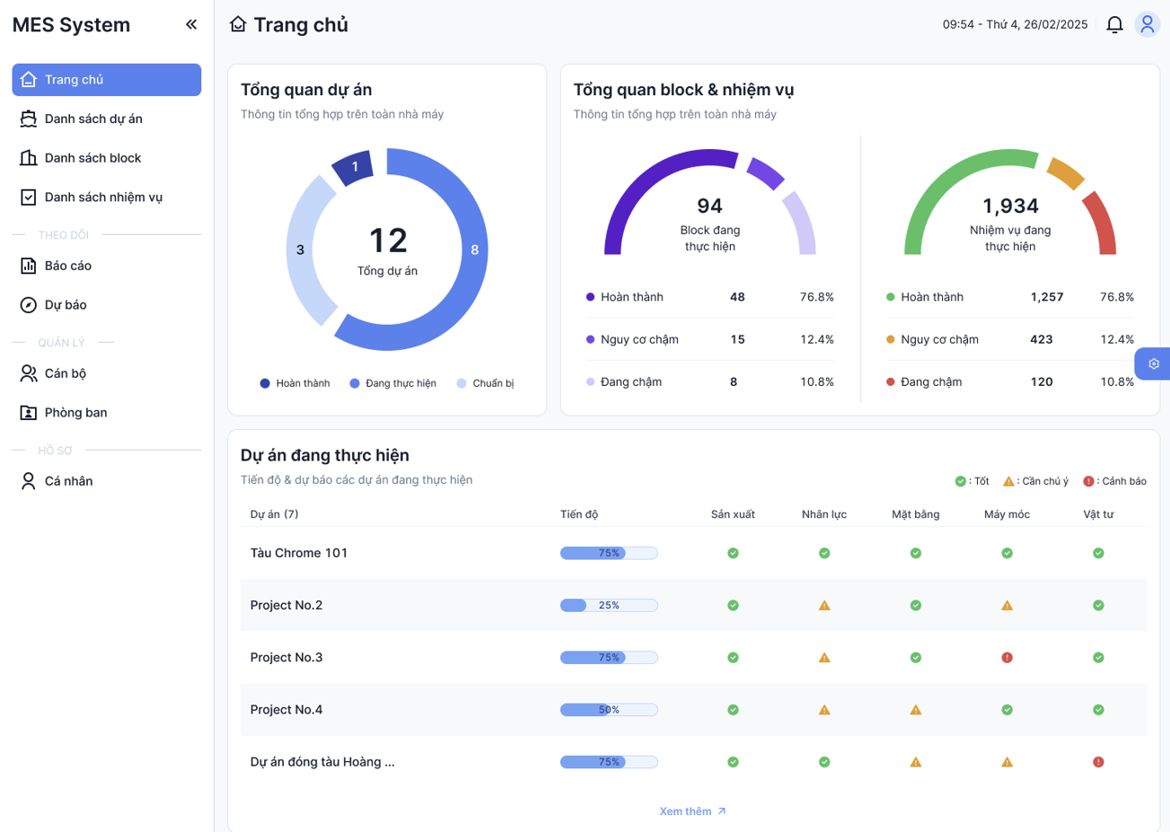Toggle the Hoàn thành legend in project chart

point(295,383)
